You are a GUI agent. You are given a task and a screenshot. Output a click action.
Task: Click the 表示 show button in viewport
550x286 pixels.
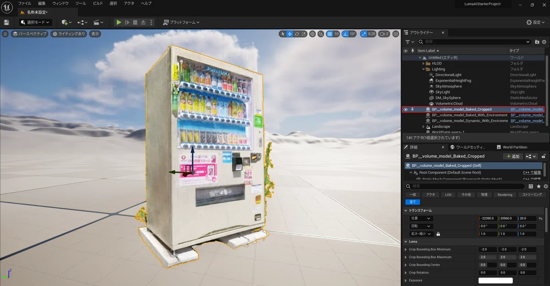95,34
